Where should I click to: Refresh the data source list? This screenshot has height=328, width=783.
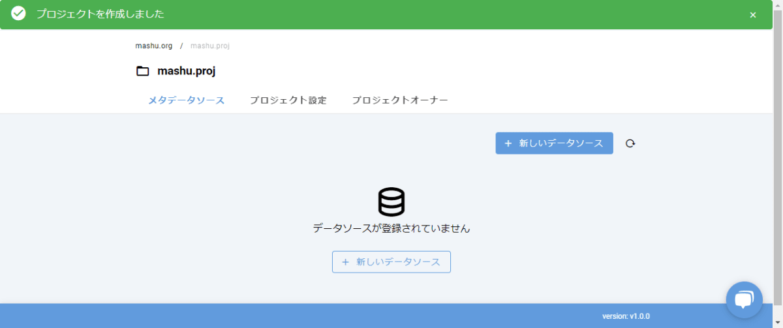pos(630,143)
